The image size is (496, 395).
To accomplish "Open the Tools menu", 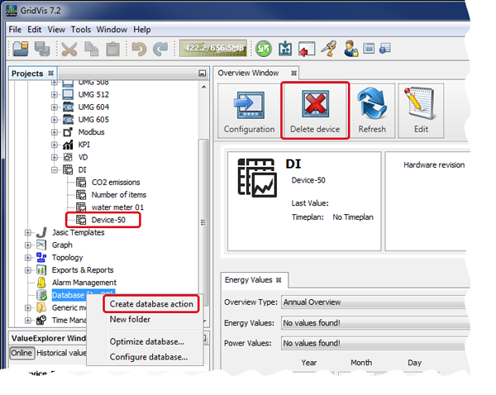I will pyautogui.click(x=81, y=29).
